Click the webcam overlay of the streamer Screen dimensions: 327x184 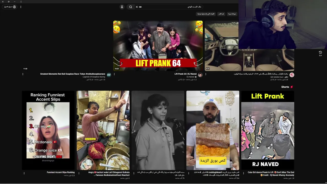(283, 24)
